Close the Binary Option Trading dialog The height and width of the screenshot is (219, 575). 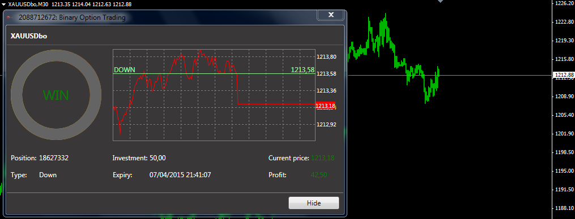click(331, 15)
